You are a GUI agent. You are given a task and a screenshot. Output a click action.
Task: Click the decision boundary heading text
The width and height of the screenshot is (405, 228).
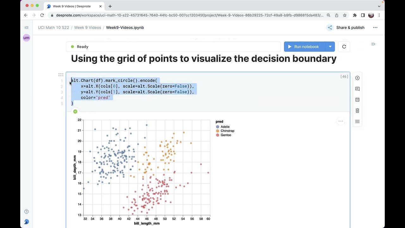coord(204,59)
